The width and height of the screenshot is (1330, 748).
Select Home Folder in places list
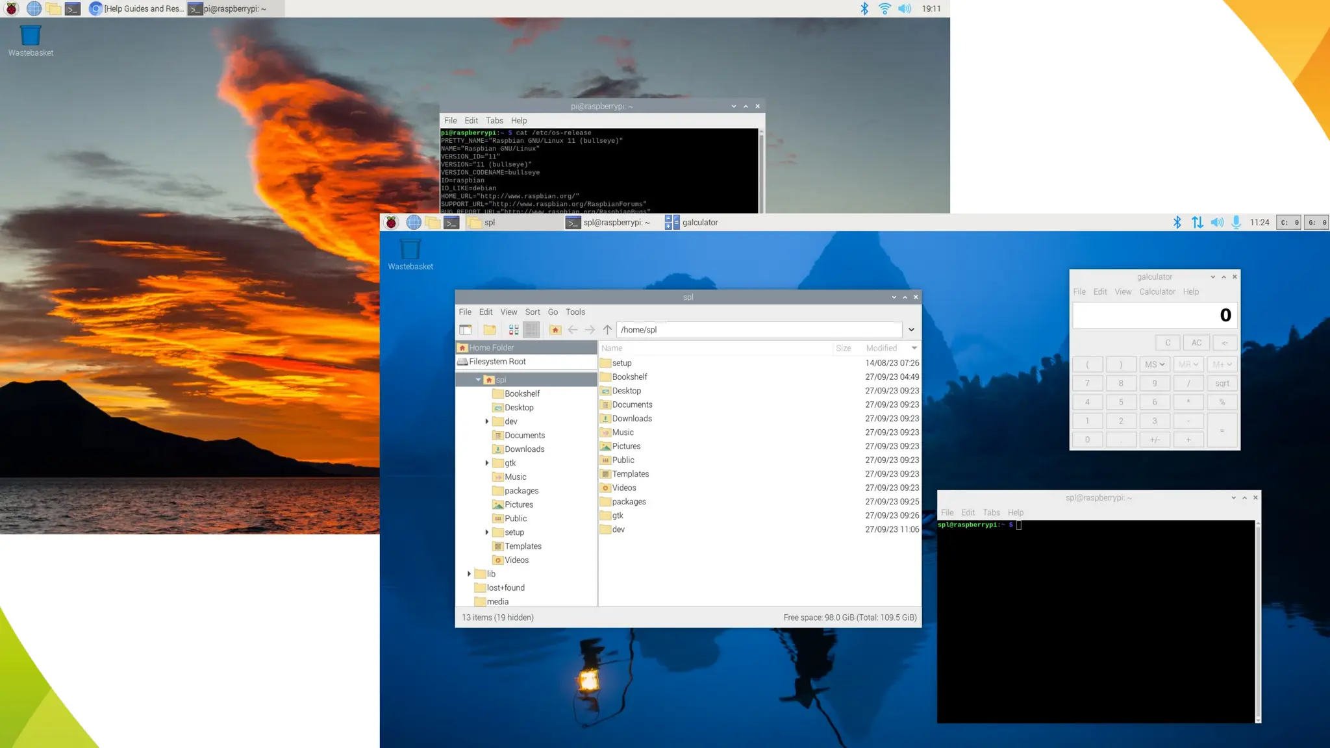tap(526, 347)
